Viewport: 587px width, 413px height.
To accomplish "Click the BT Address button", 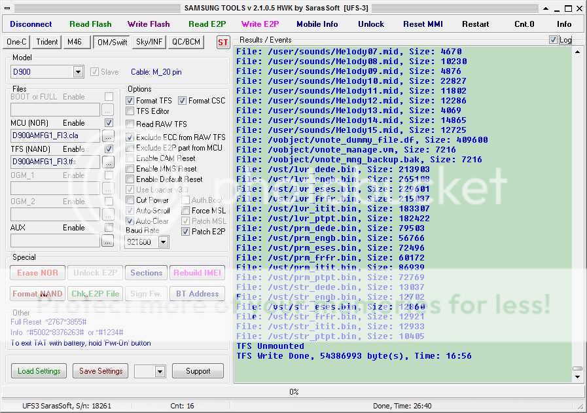I will click(197, 294).
